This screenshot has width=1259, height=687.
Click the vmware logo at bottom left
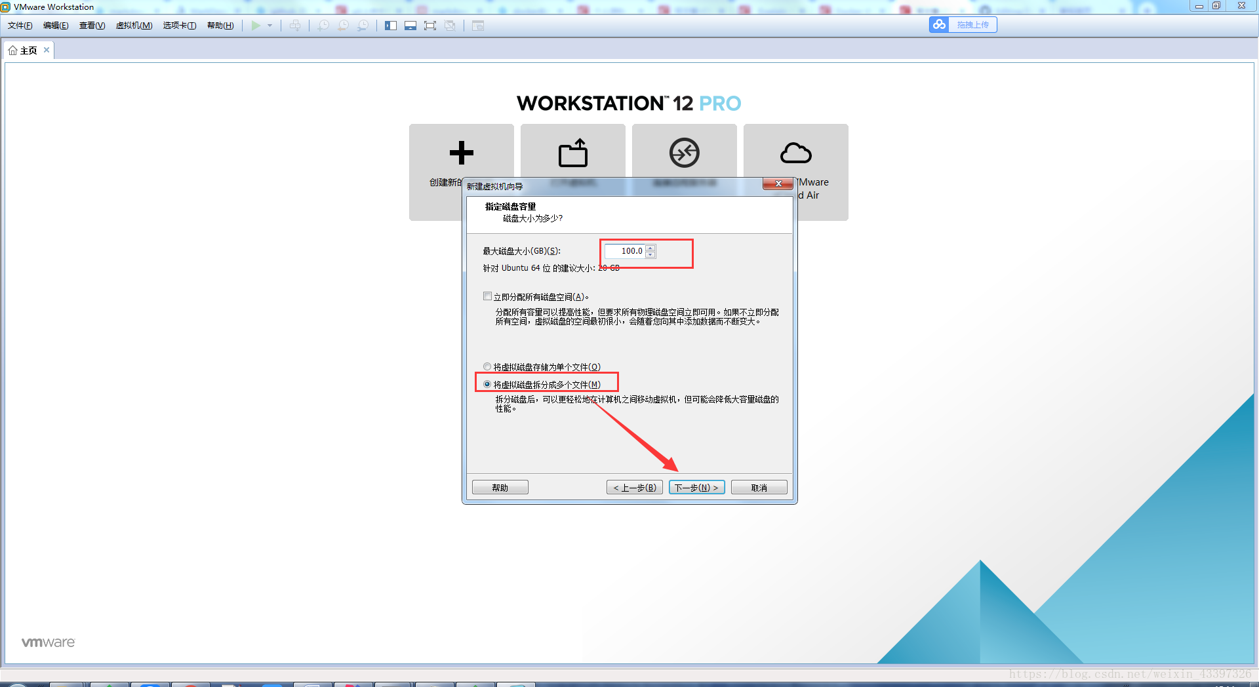49,642
